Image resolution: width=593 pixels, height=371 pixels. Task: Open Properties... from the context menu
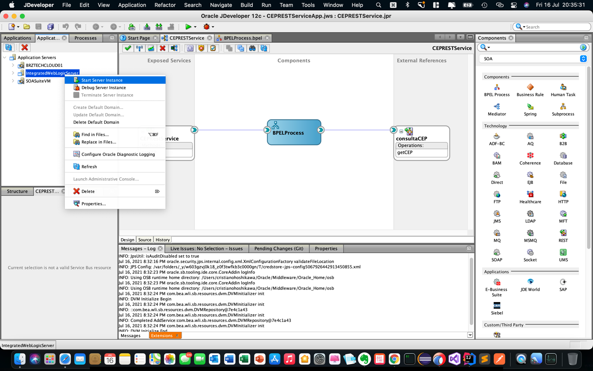pyautogui.click(x=115, y=204)
